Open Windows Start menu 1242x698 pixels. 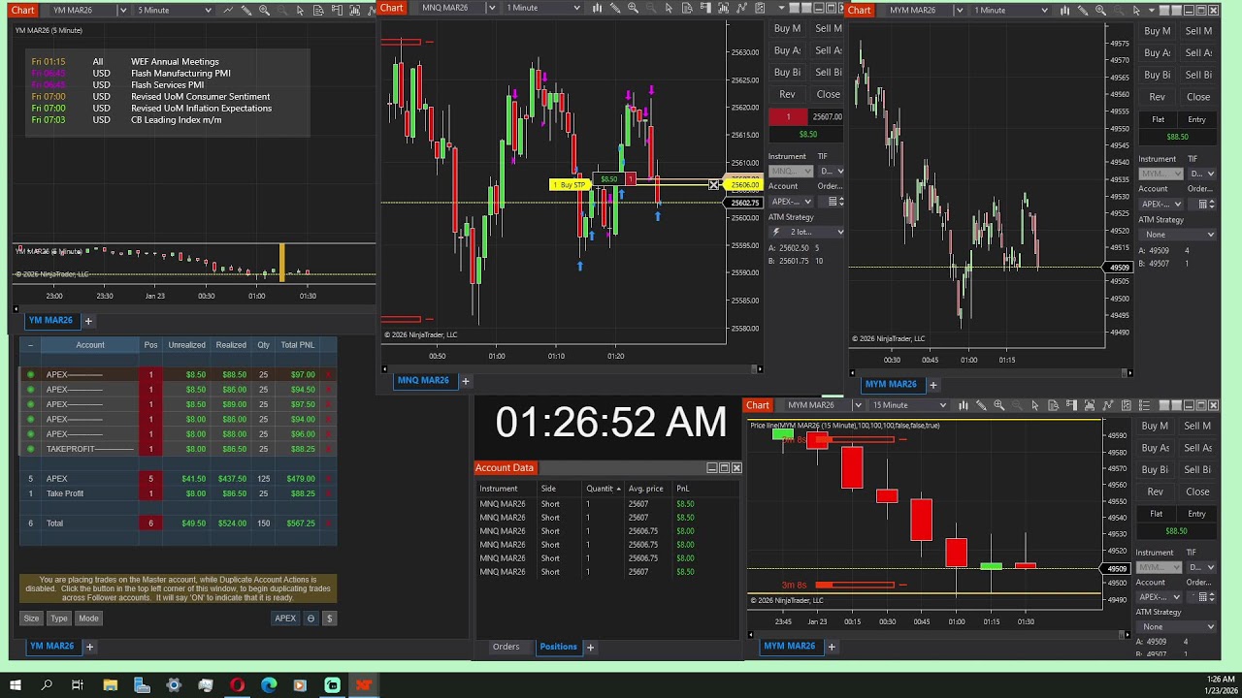16,685
